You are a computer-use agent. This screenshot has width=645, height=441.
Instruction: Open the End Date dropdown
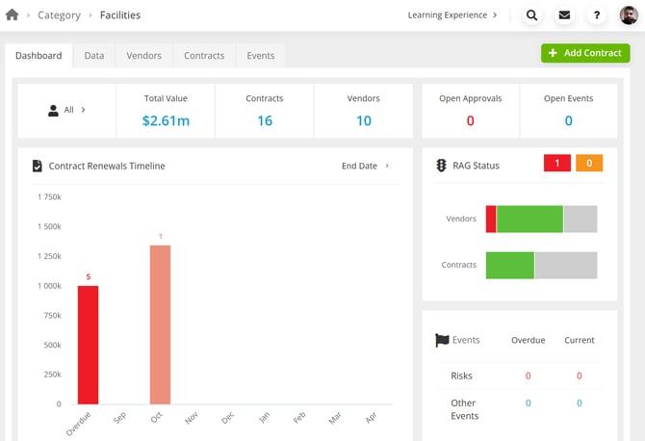pos(365,166)
